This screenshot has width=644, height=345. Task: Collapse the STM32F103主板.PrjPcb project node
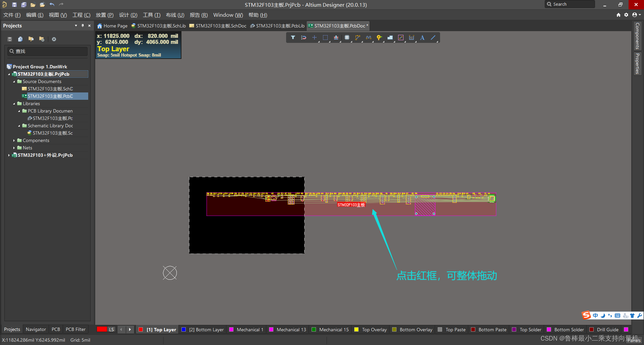pyautogui.click(x=9, y=74)
